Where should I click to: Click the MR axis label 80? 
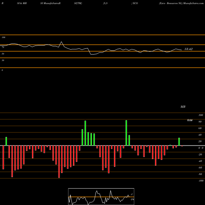pos(200,122)
